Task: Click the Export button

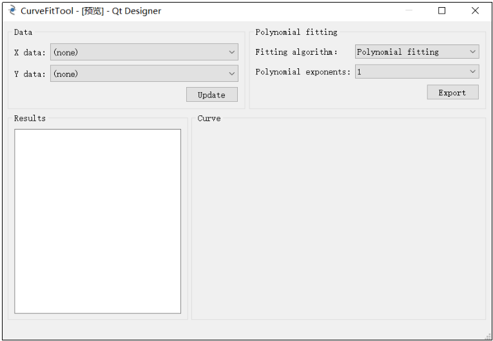Action: tap(452, 93)
